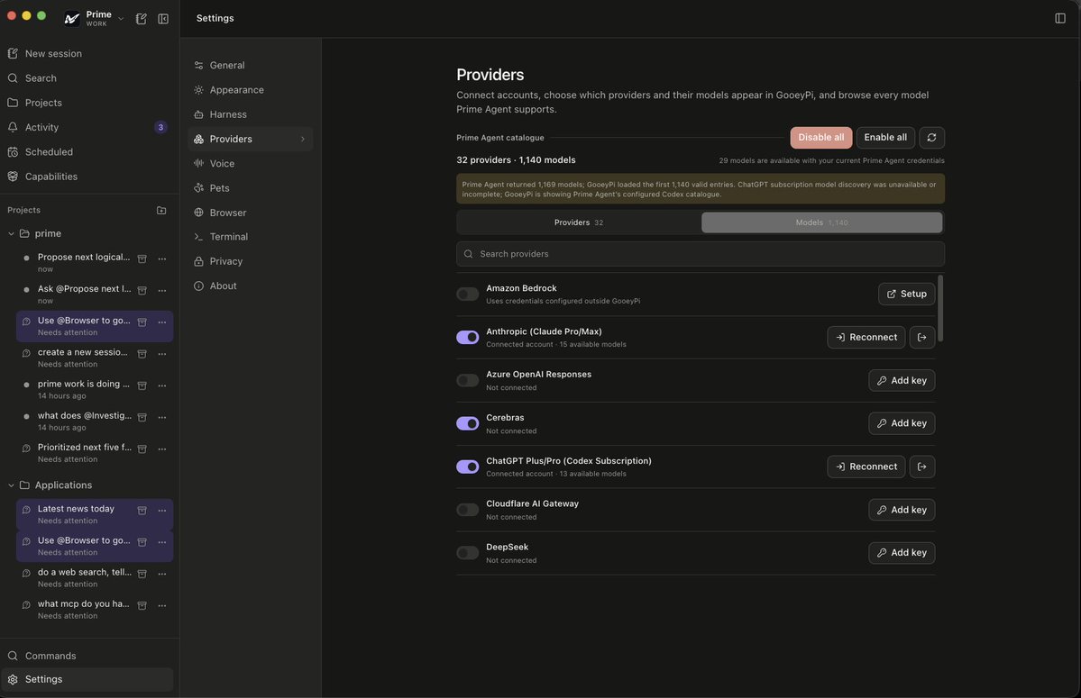Open more options for 'create a new sessio' row
1081x698 pixels.
click(162, 354)
